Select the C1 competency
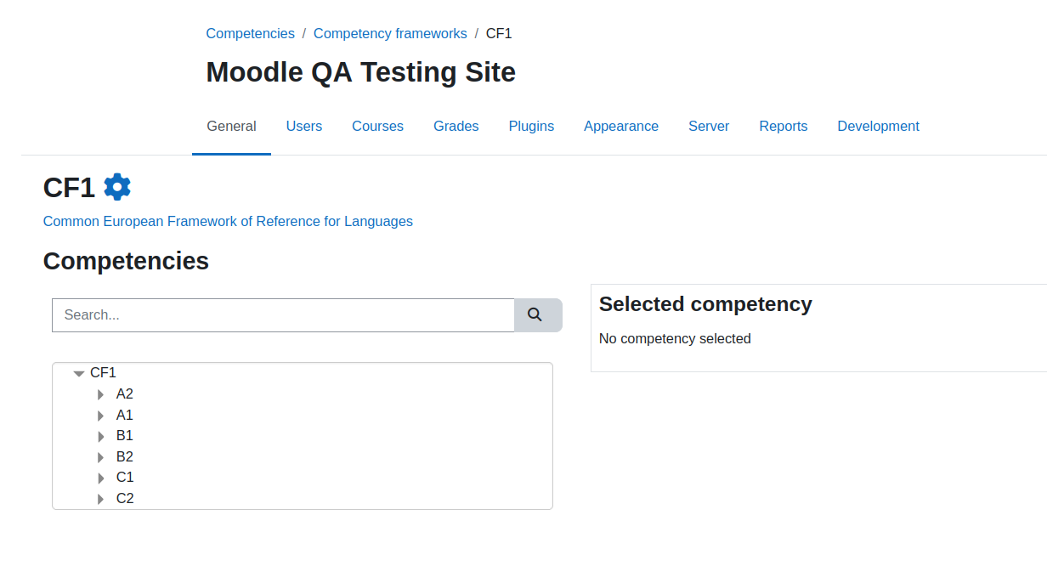 point(125,477)
